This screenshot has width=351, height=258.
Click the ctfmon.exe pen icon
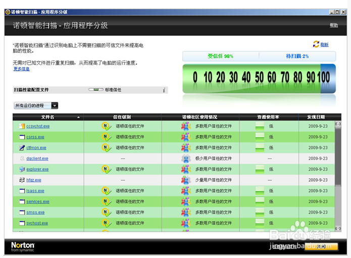click(22, 148)
